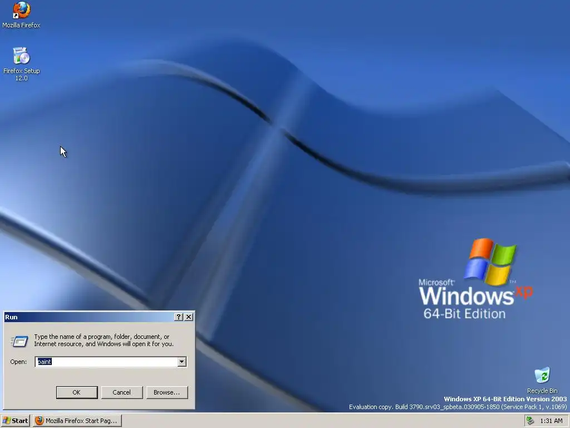Close the Run dialog with X button
The image size is (570, 428).
189,317
